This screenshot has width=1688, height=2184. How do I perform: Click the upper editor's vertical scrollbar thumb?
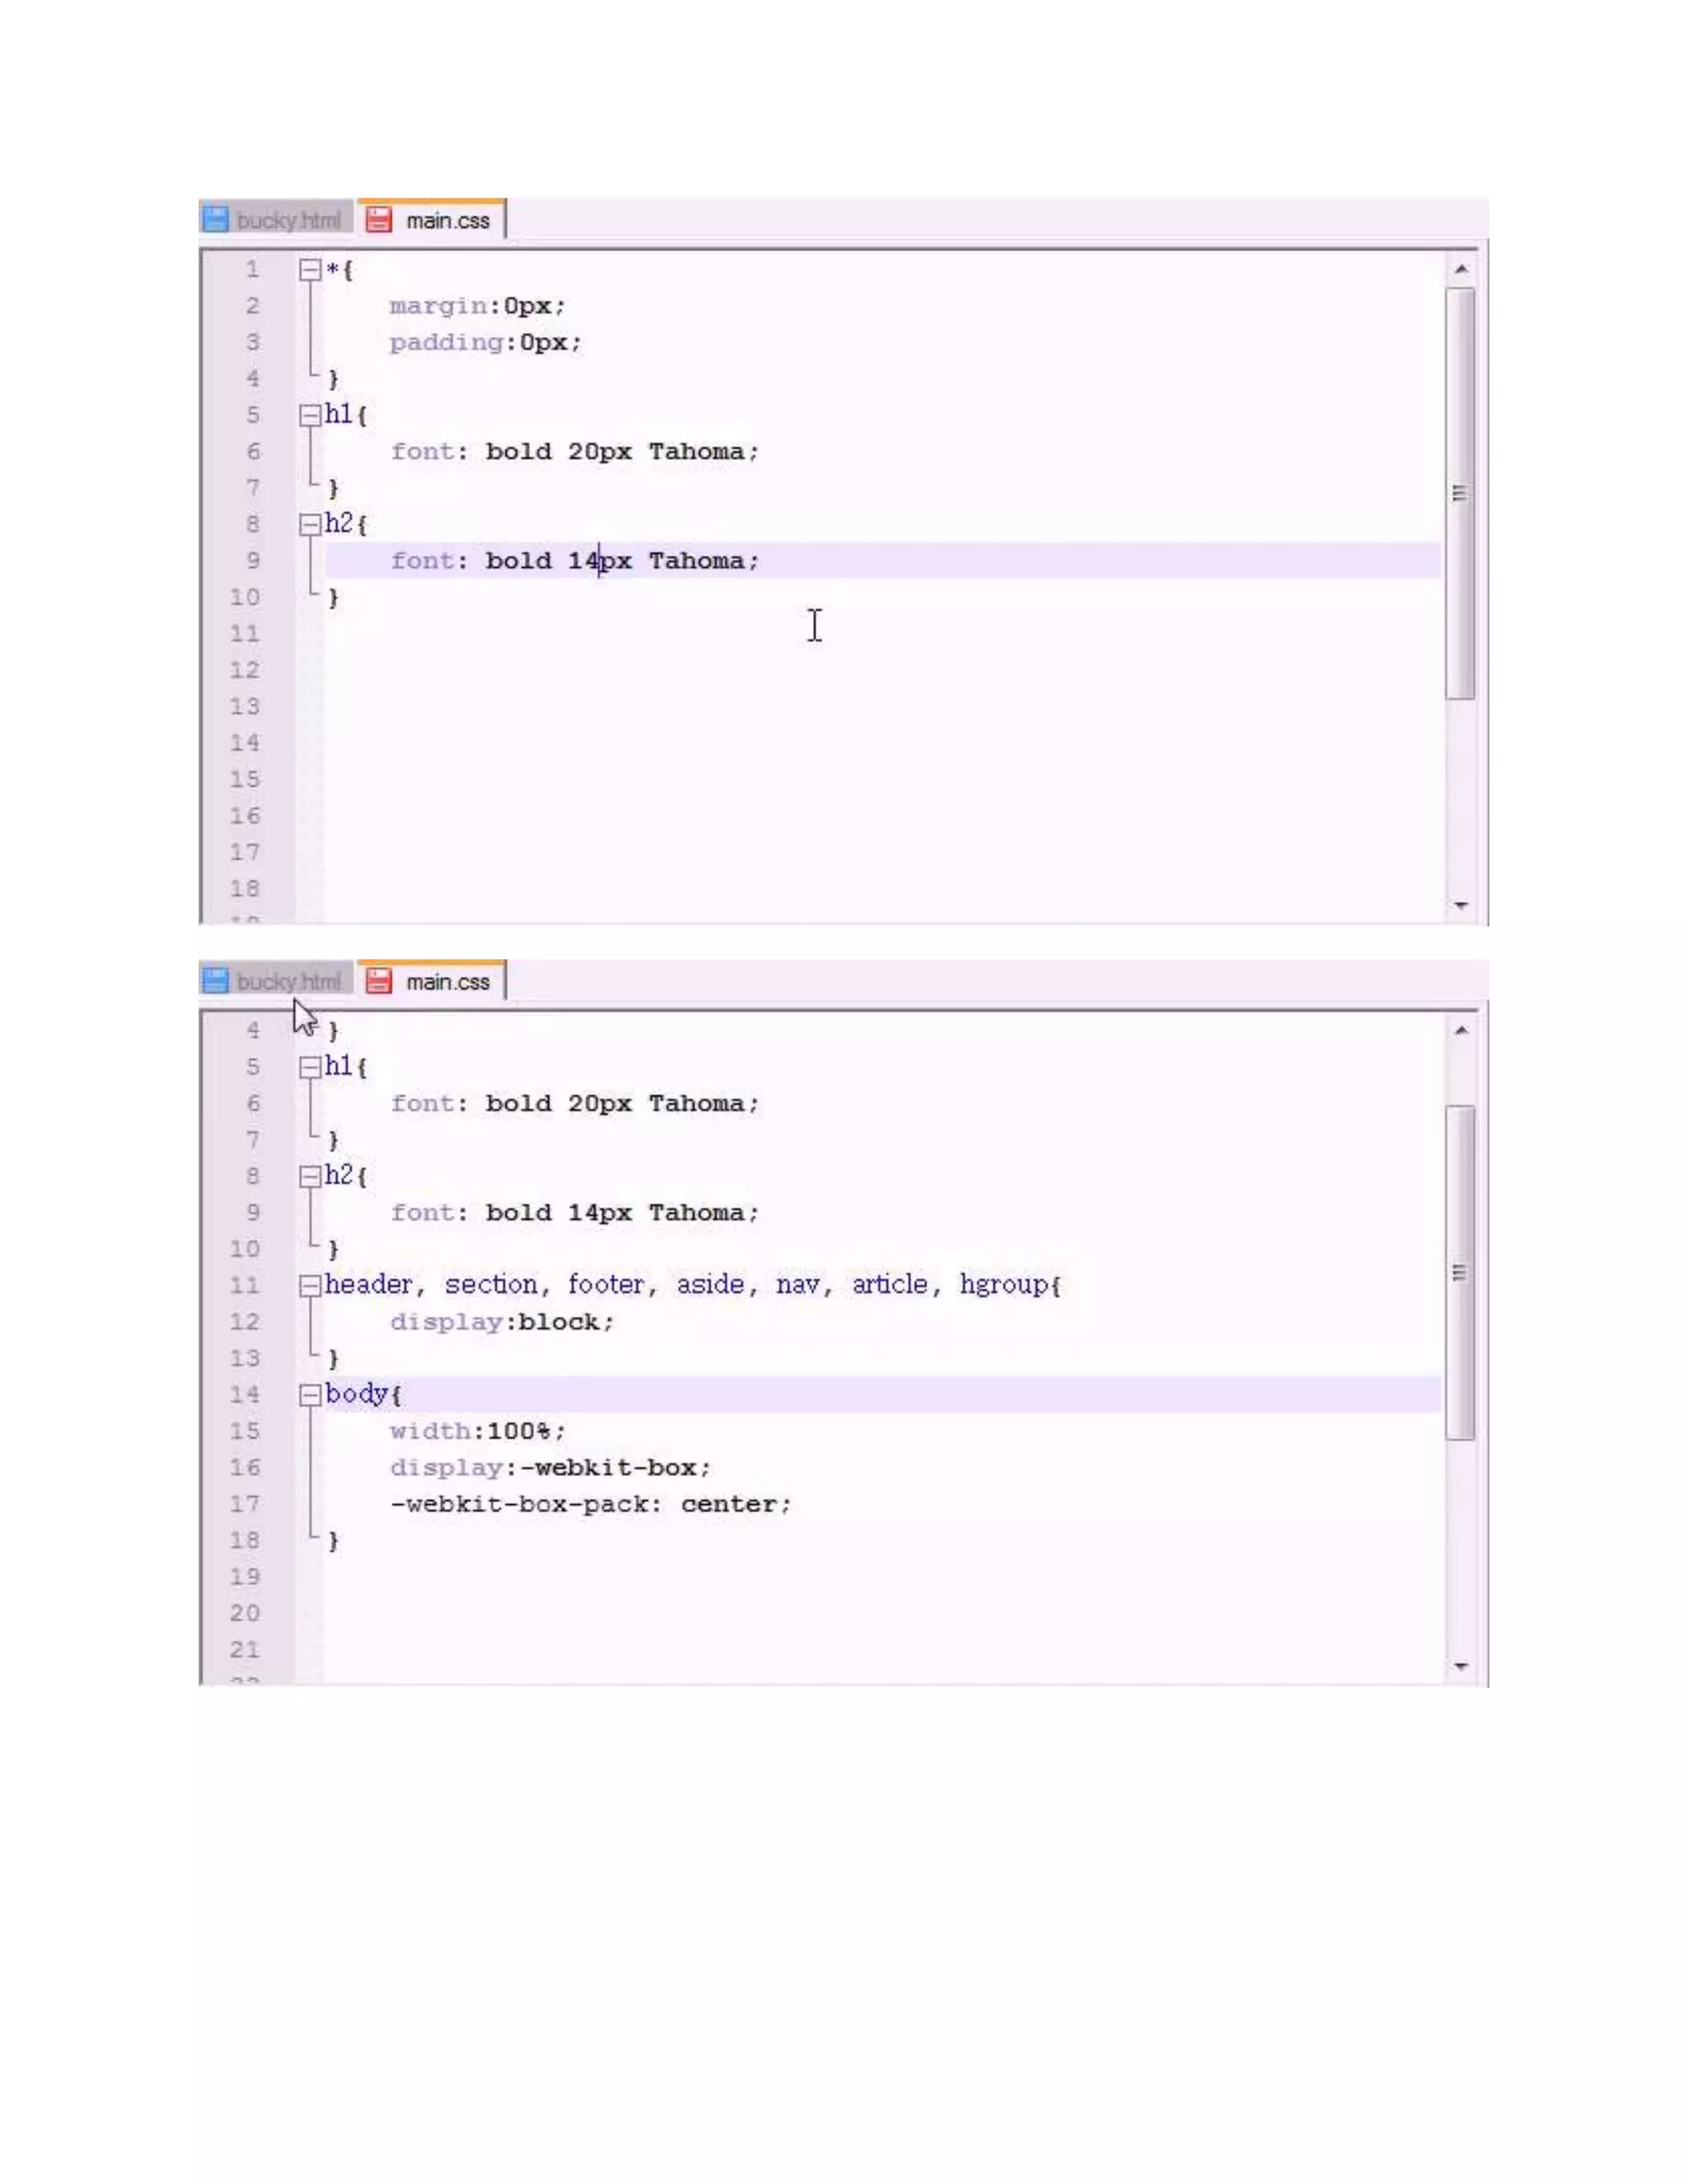tap(1461, 493)
